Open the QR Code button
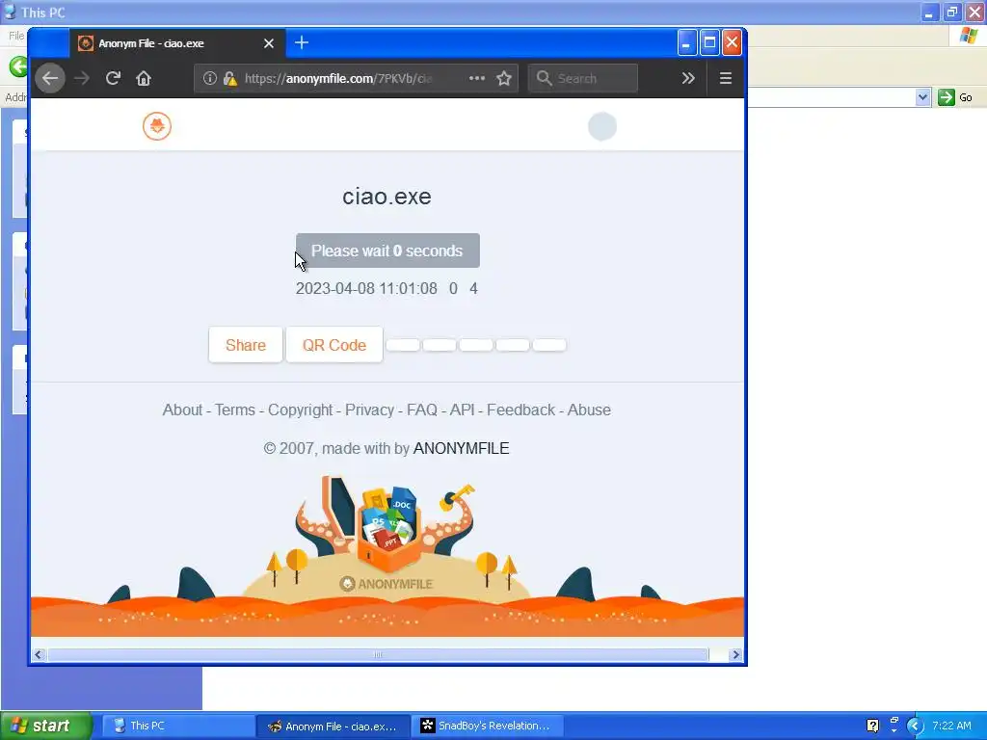This screenshot has height=740, width=987. click(334, 345)
